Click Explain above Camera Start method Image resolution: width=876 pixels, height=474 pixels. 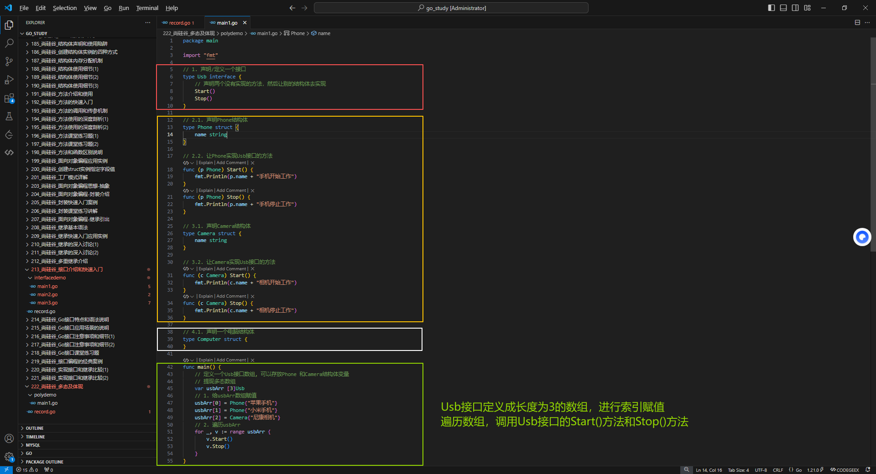coord(206,269)
